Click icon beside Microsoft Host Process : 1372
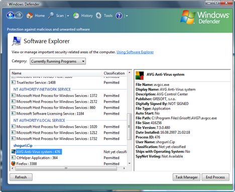This screenshot has height=192, width=235. coord(13,95)
